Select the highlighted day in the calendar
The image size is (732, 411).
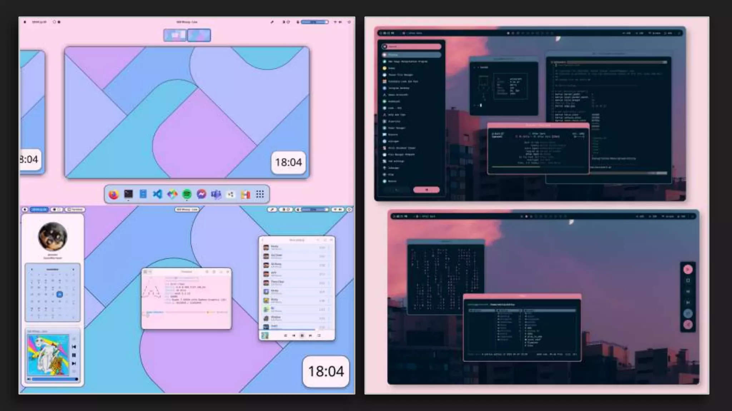tap(60, 294)
